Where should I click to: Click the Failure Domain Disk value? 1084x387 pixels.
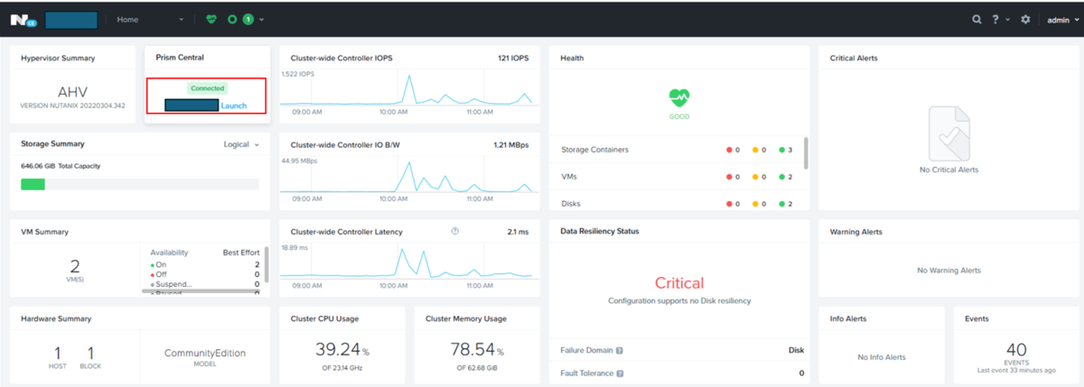796,350
